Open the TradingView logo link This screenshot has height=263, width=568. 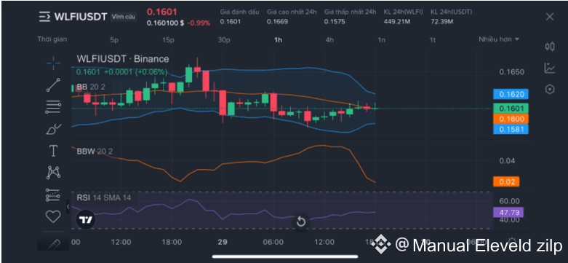coord(86,219)
